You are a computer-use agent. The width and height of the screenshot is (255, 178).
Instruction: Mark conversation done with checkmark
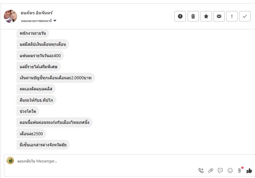coord(245,16)
